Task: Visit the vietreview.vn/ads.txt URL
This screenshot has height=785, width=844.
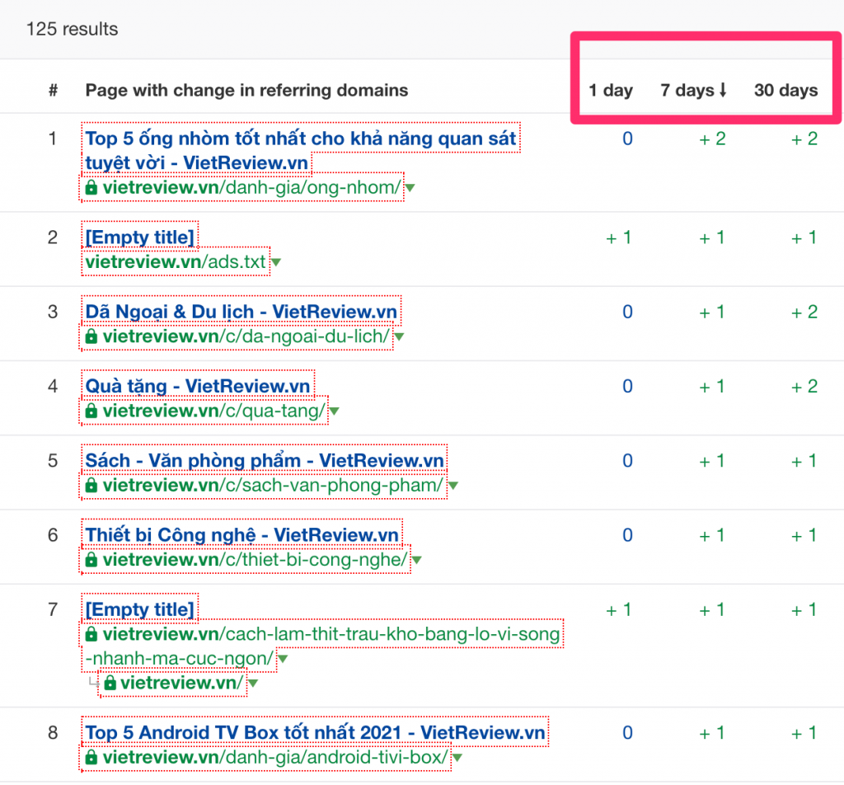Action: tap(176, 261)
